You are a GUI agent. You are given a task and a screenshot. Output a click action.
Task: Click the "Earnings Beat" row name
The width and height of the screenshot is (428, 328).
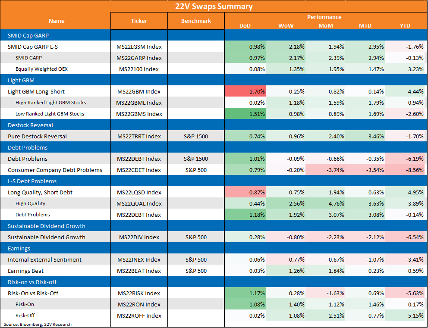click(x=25, y=271)
